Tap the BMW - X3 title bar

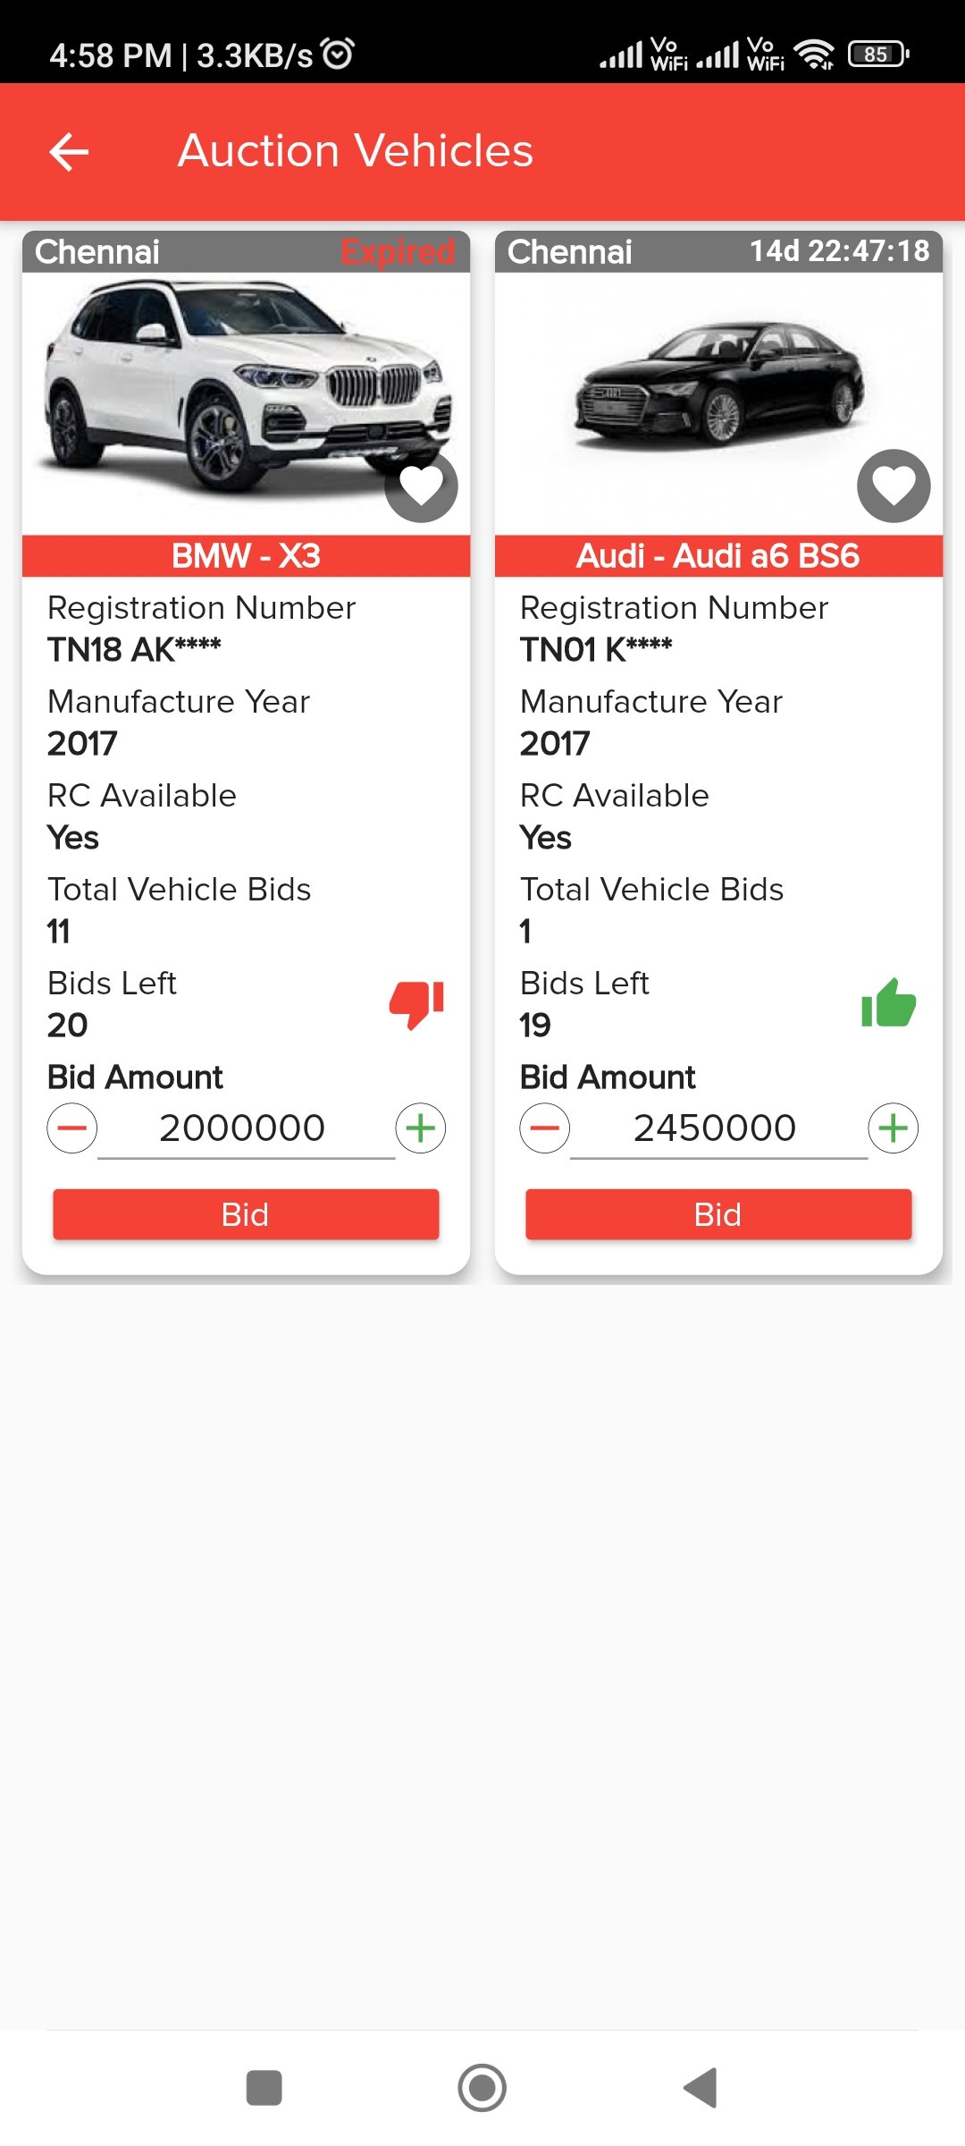pos(246,556)
